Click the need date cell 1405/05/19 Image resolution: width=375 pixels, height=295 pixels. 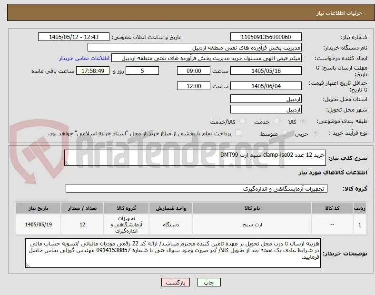click(38, 224)
